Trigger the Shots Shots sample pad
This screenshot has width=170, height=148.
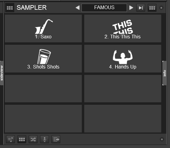click(43, 59)
